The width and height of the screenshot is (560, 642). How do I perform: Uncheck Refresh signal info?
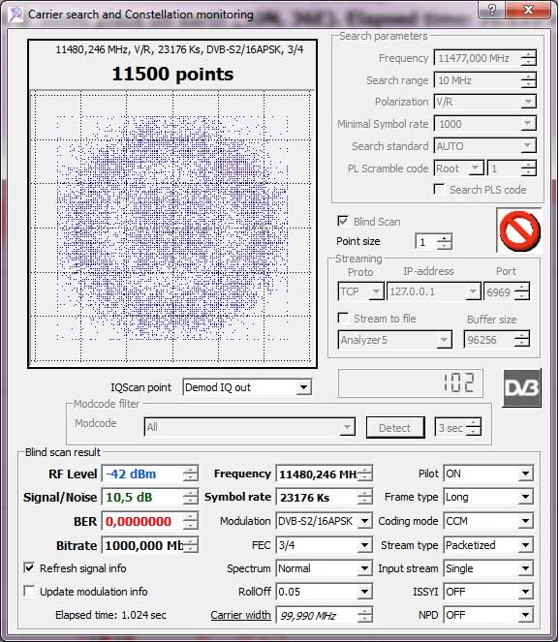point(29,568)
